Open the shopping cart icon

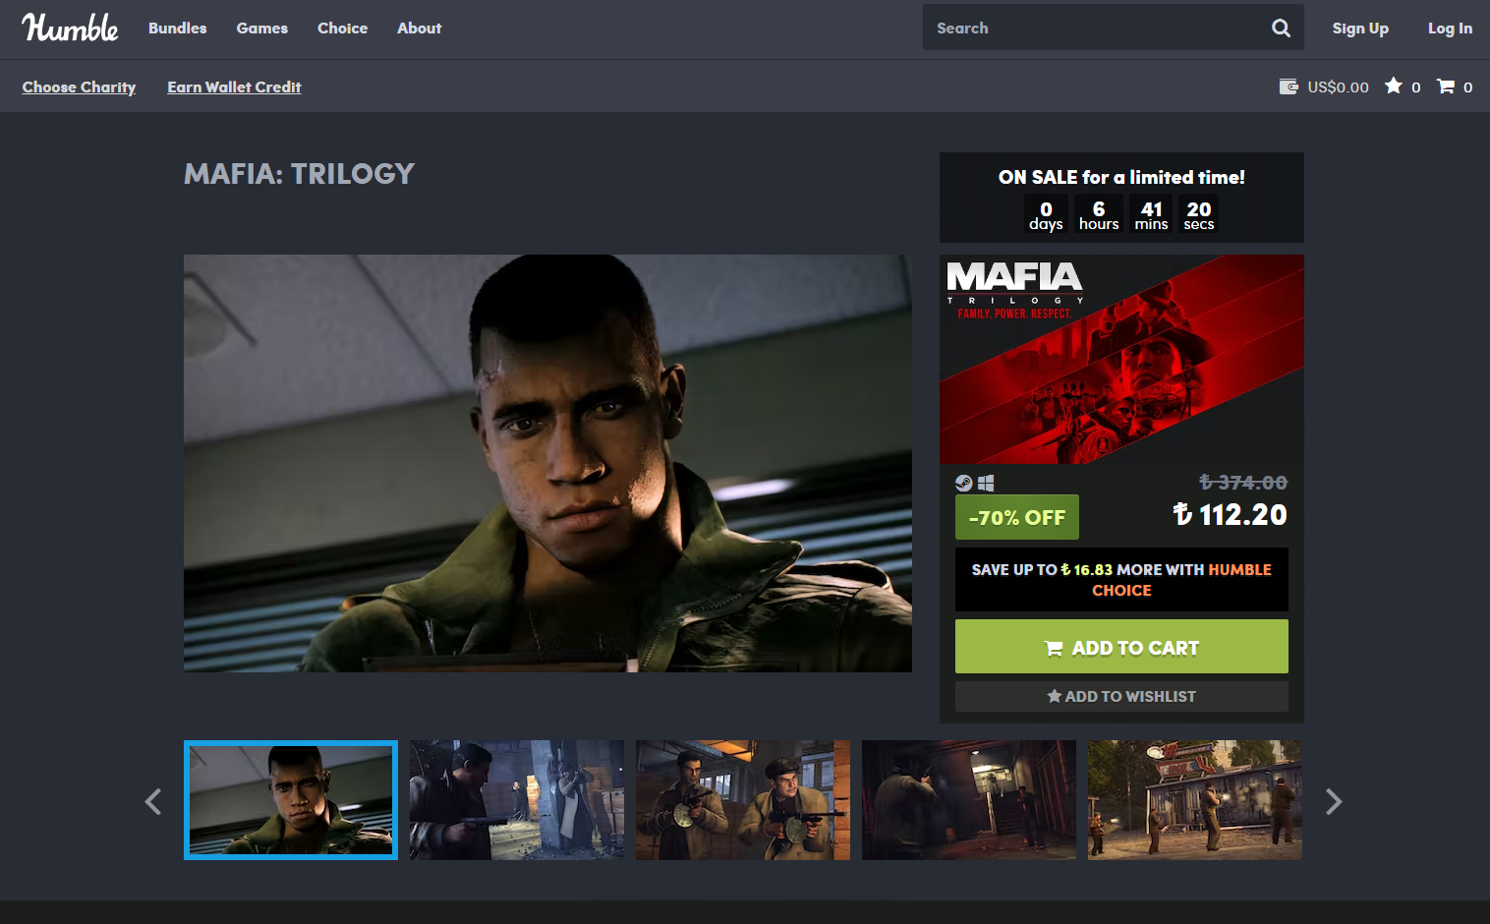(x=1446, y=87)
